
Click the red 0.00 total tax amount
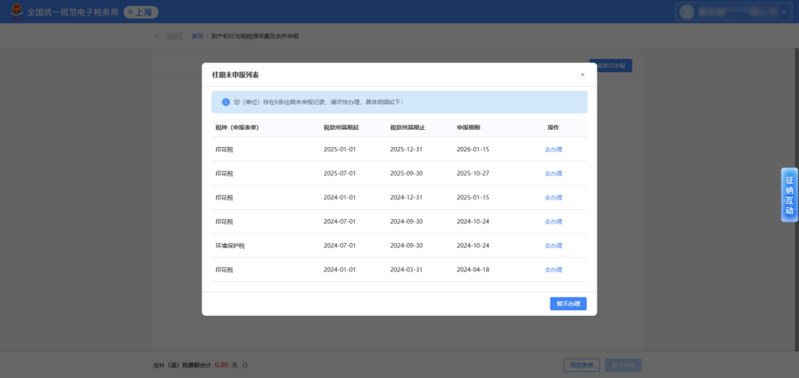click(221, 365)
